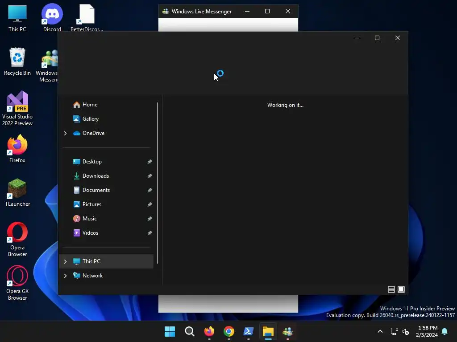The height and width of the screenshot is (342, 457).
Task: Select Firefox desktop shortcut
Action: pyautogui.click(x=17, y=149)
